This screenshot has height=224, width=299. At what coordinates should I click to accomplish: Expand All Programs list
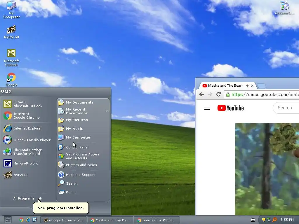(x=27, y=198)
